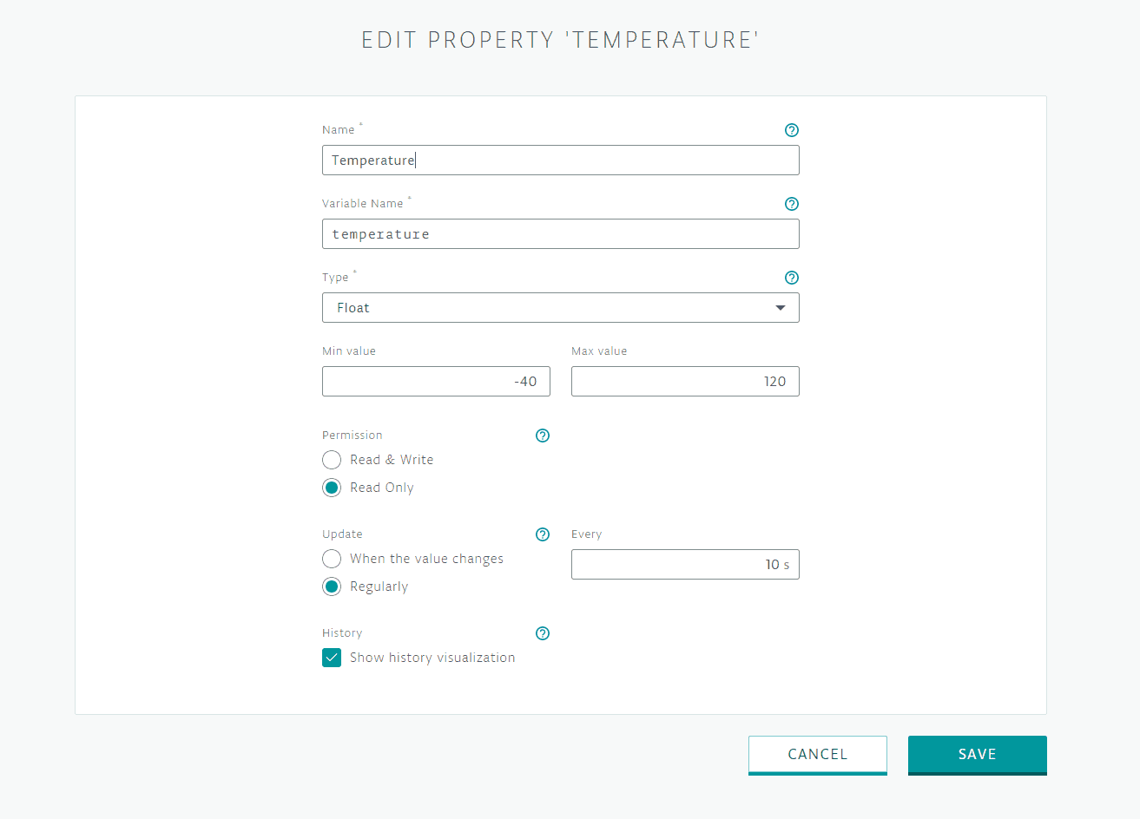Screen dimensions: 1140x819
Task: Select the Regularly update option
Action: point(332,586)
